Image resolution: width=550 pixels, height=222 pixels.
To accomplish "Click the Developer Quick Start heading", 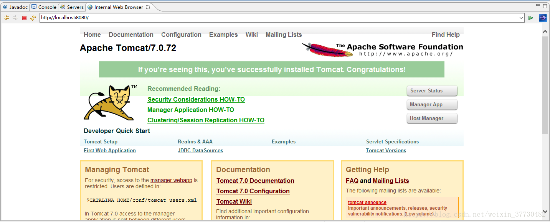I will click(x=117, y=131).
